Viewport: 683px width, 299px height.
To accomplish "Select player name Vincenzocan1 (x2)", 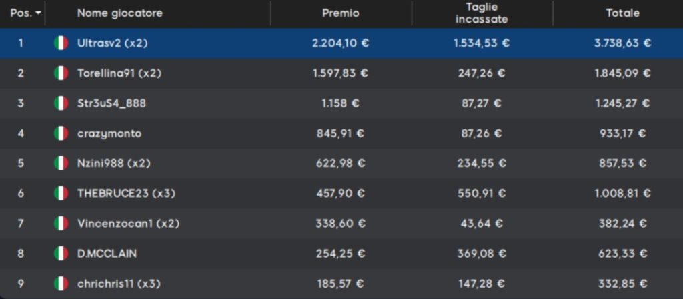I will 129,223.
